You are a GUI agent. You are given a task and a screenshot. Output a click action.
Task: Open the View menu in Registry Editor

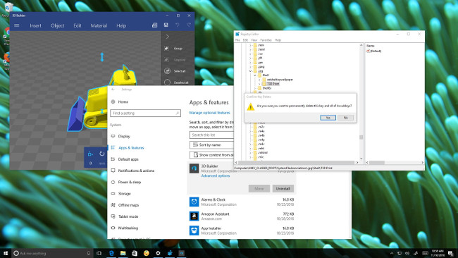tap(254, 40)
